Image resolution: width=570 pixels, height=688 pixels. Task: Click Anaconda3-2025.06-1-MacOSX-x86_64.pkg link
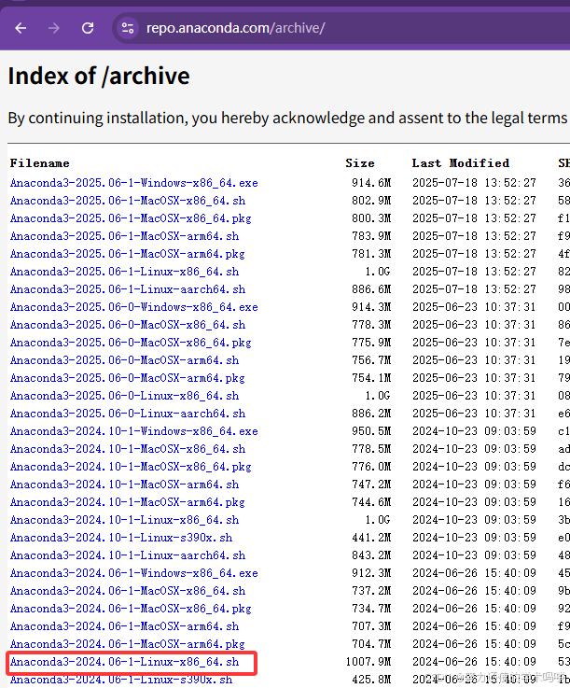coord(131,218)
